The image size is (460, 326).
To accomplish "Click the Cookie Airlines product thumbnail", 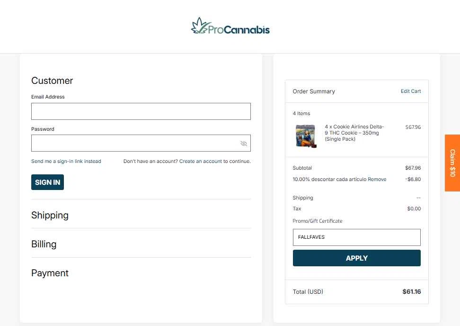I will pyautogui.click(x=306, y=136).
